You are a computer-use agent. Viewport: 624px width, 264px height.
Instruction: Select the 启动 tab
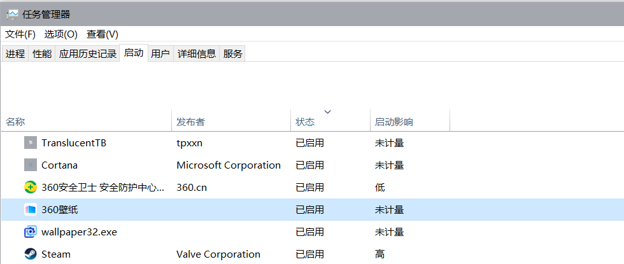(x=134, y=53)
